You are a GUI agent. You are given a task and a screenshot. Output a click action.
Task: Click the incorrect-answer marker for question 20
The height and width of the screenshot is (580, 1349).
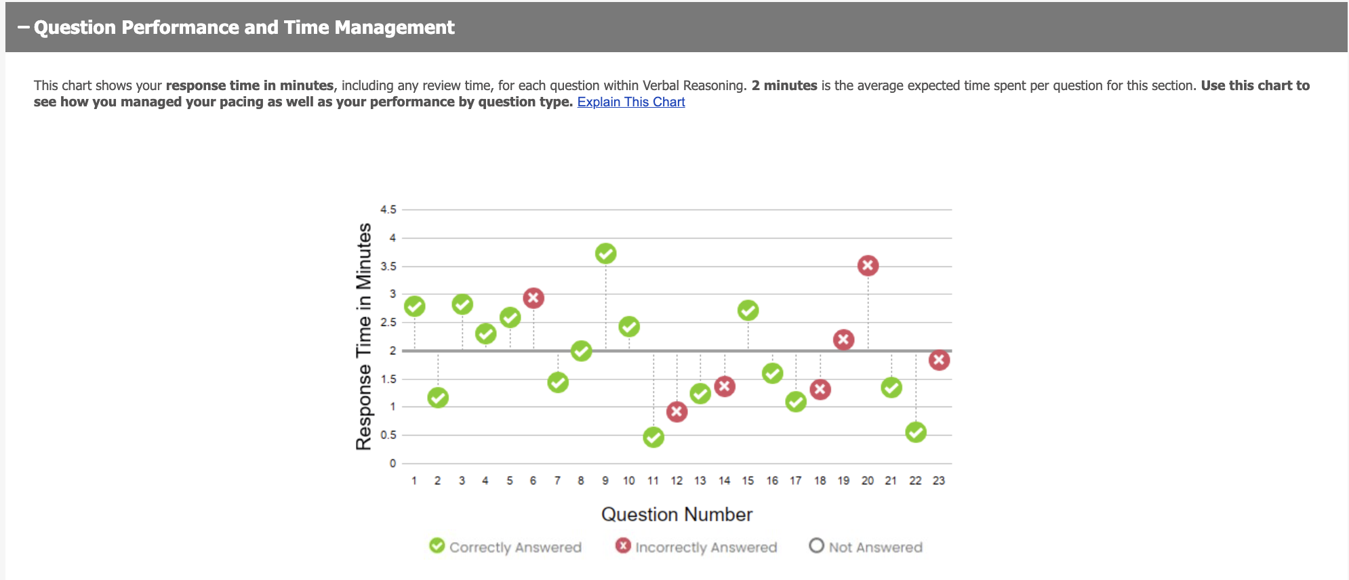pyautogui.click(x=868, y=266)
